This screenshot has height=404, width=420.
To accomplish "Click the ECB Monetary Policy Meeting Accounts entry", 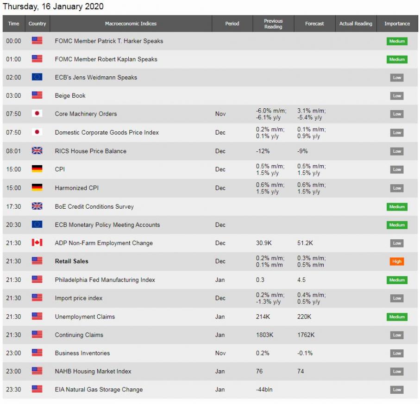I will [107, 225].
